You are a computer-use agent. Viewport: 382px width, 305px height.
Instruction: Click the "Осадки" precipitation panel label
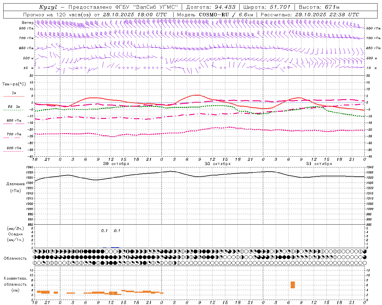tap(16, 234)
